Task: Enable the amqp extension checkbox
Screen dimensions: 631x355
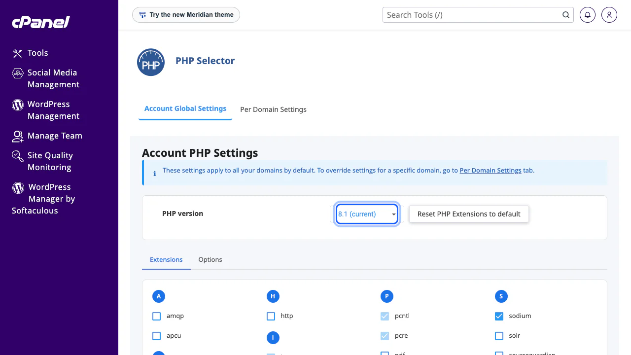Action: click(157, 316)
